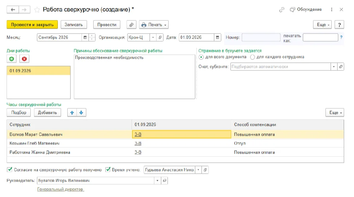Screen dimensions: 354x197
Task: Open the Булатов Игорь Виленович record
Action: 164,181
